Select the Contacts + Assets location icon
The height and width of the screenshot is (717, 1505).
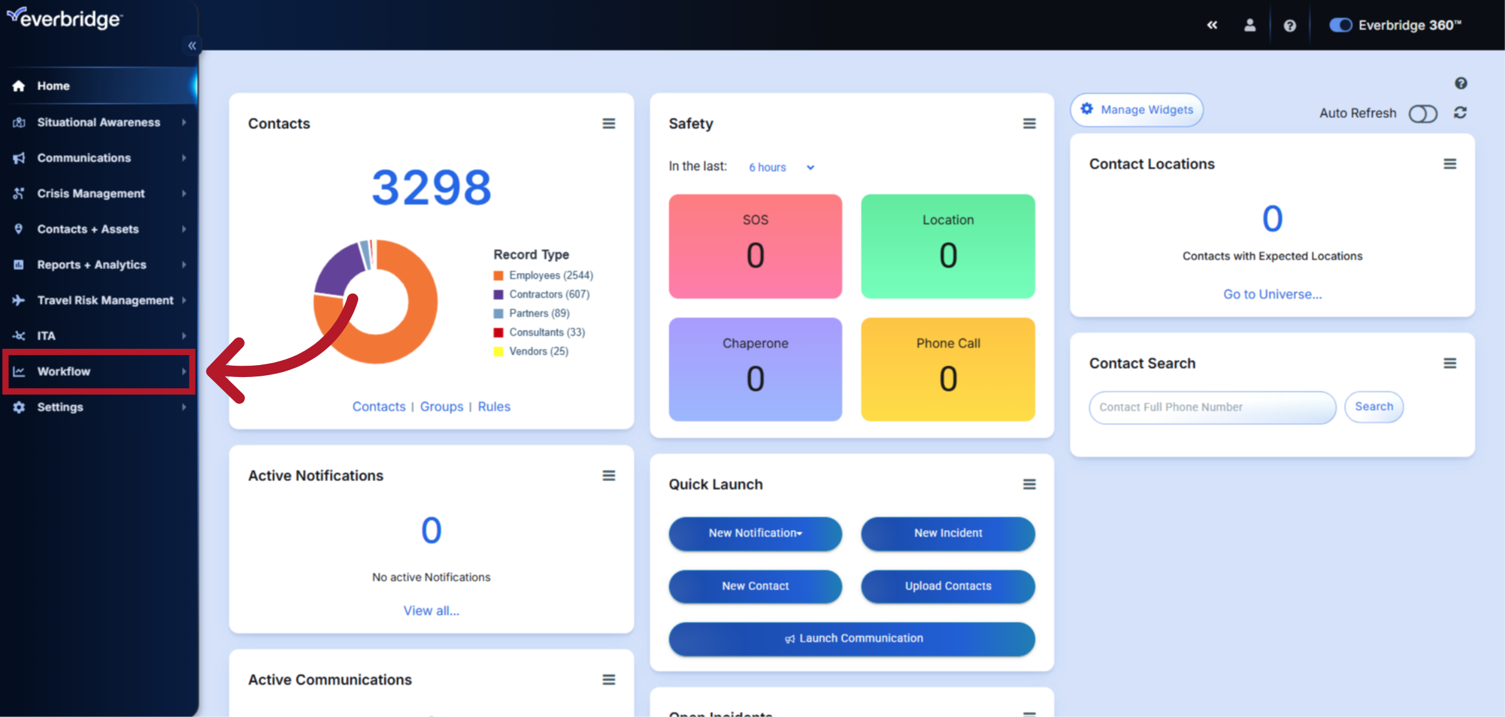(x=18, y=229)
